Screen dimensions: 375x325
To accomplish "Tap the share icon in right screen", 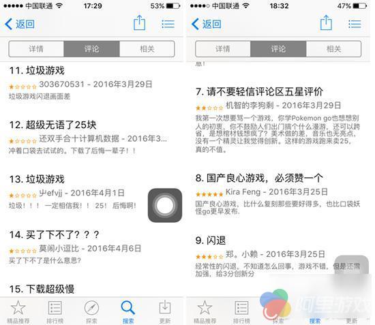I will pos(326,23).
